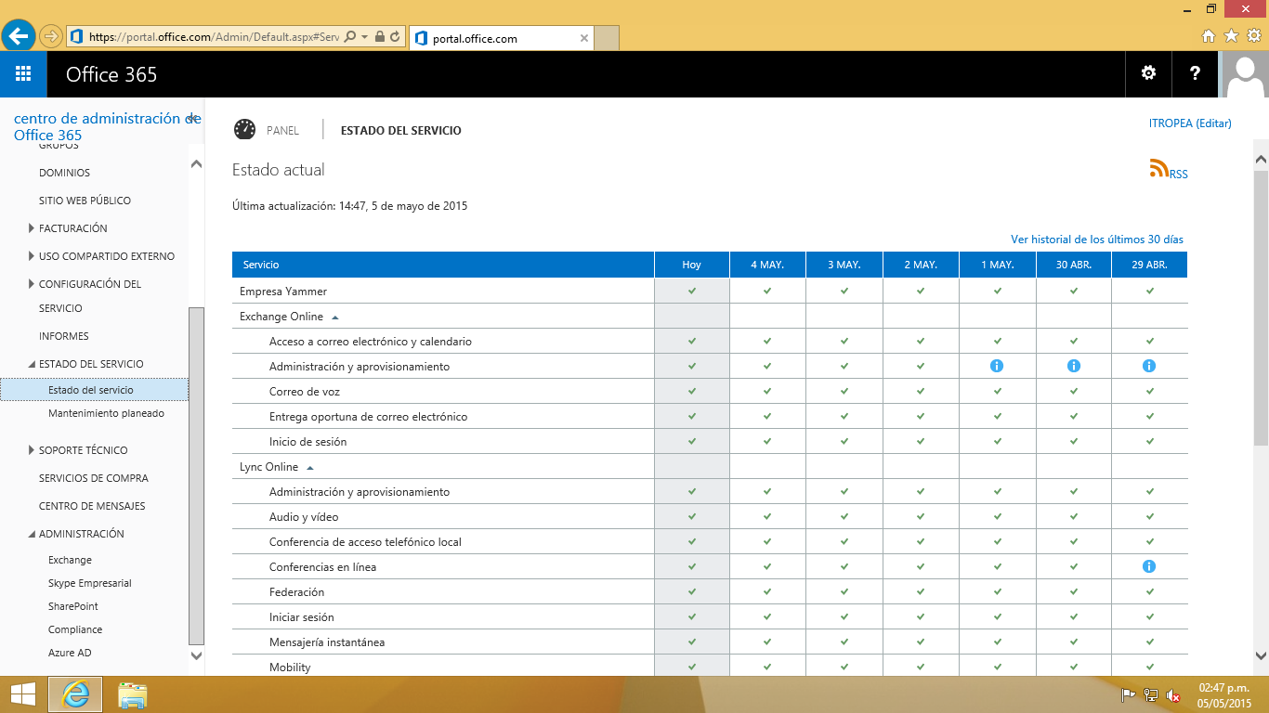The height and width of the screenshot is (713, 1269).
Task: Click the help question mark icon
Action: click(1195, 74)
